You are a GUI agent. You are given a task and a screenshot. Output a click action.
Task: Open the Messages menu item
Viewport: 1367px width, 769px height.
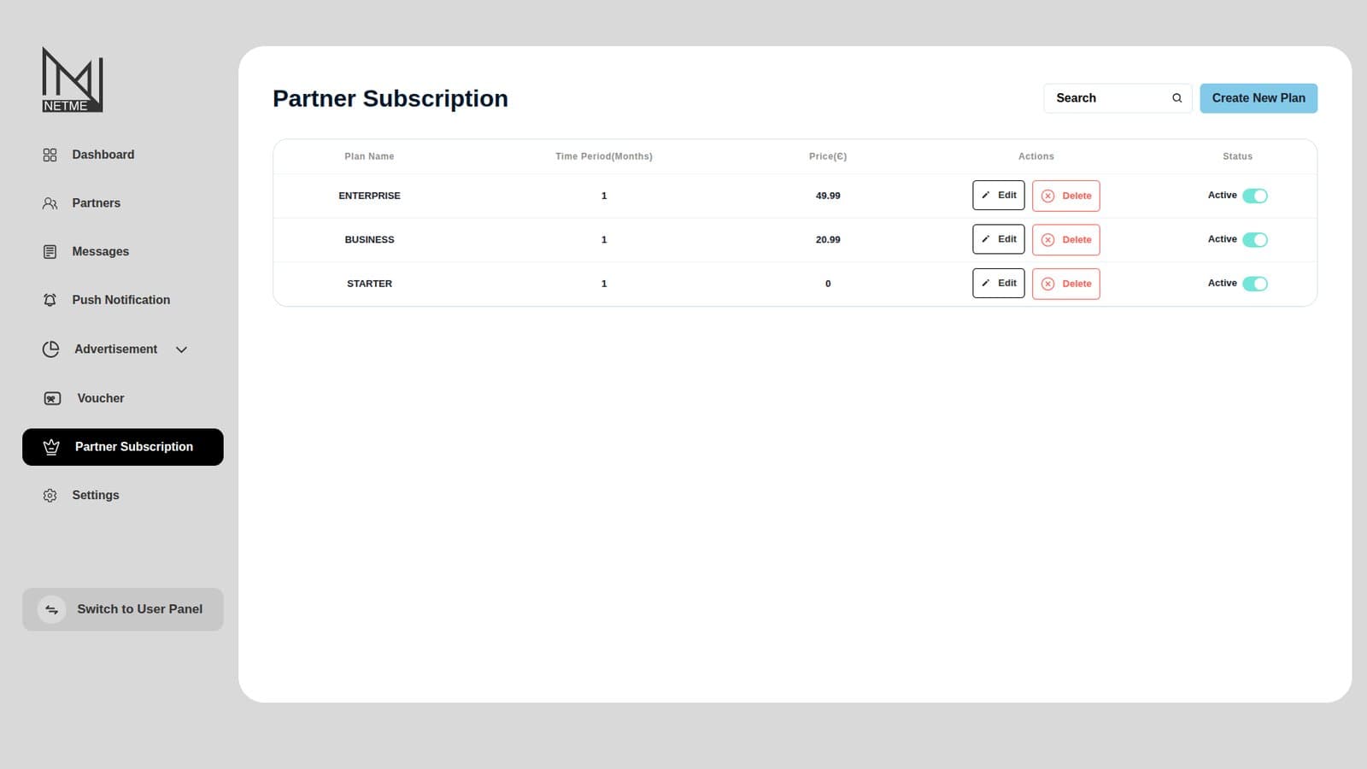[x=123, y=252]
